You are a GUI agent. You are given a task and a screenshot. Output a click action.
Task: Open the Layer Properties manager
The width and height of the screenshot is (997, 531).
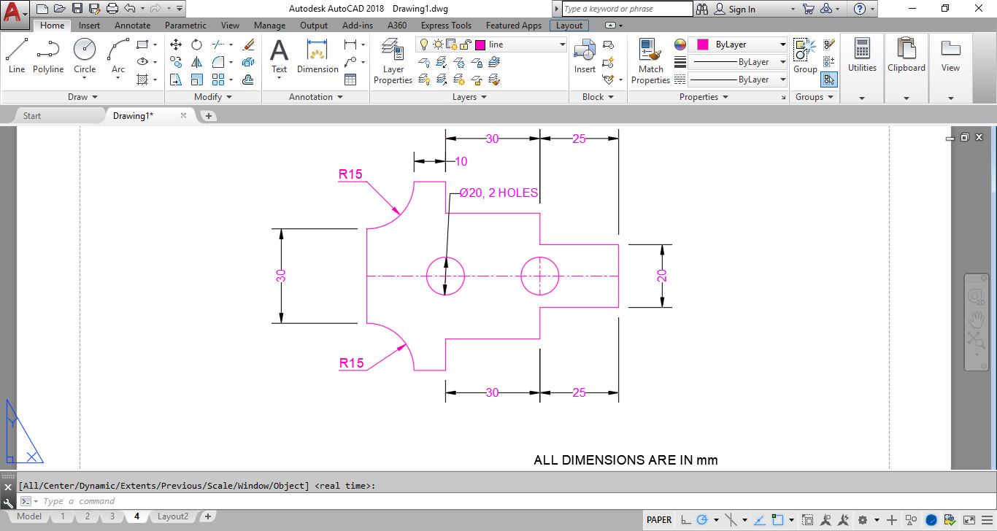coord(393,61)
